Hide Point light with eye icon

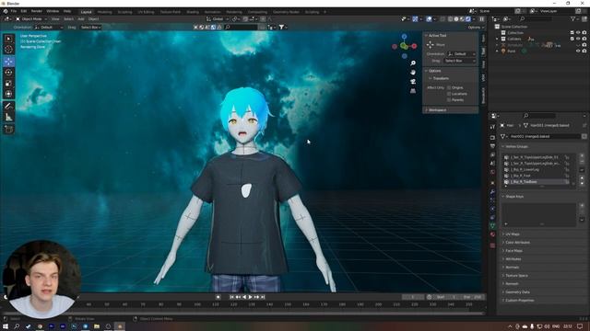click(x=578, y=51)
